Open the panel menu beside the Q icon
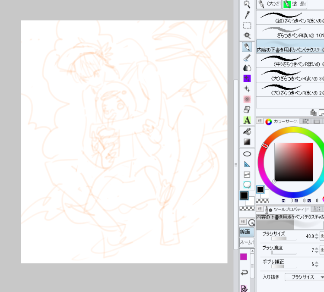The height and width of the screenshot is (292, 324). [243, 222]
